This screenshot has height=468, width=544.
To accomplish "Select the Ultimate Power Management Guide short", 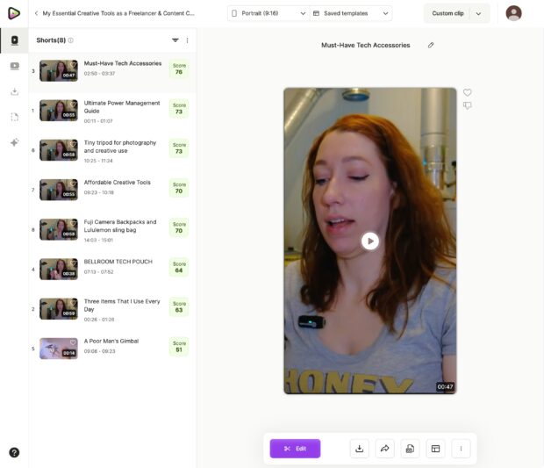I will (x=112, y=111).
